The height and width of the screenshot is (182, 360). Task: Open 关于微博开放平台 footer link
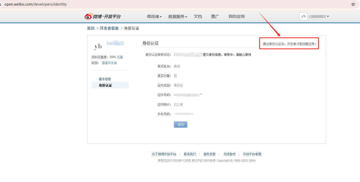164,154
